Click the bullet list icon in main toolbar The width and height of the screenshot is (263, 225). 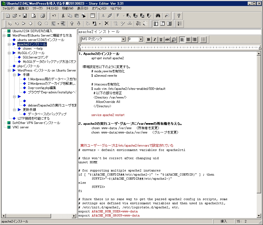[x=180, y=24]
